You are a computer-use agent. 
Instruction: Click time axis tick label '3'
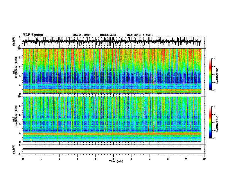pos(77,159)
